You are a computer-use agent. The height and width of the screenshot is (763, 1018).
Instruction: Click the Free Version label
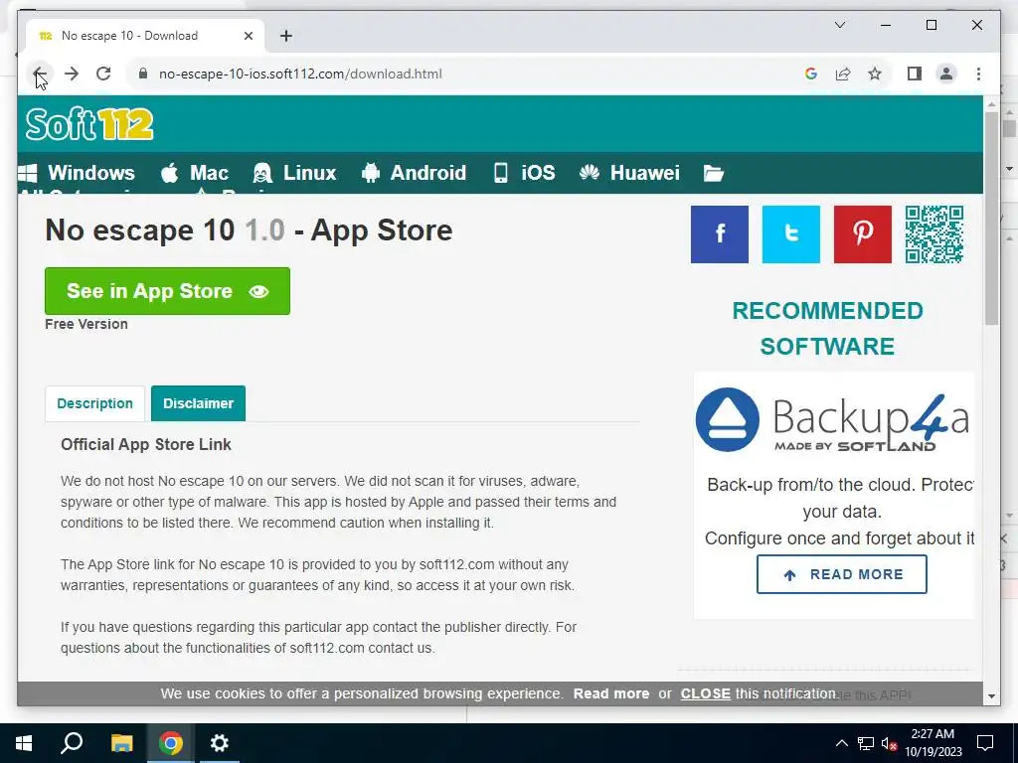click(86, 325)
